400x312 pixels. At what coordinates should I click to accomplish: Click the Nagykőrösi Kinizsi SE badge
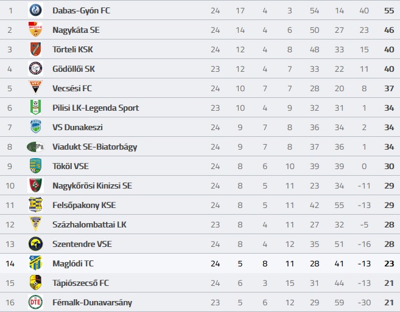click(35, 185)
